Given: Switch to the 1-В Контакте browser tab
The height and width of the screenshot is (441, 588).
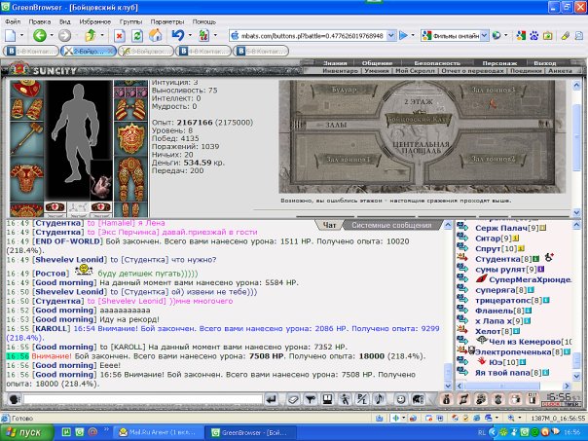Looking at the screenshot, I should [31, 51].
